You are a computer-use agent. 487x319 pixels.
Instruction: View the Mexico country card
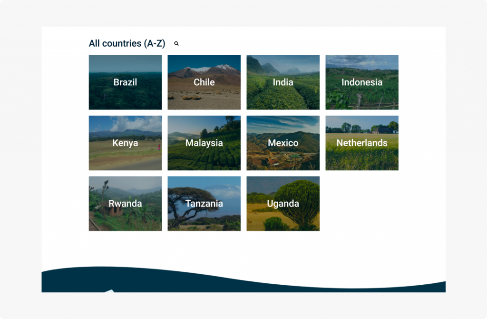[283, 143]
